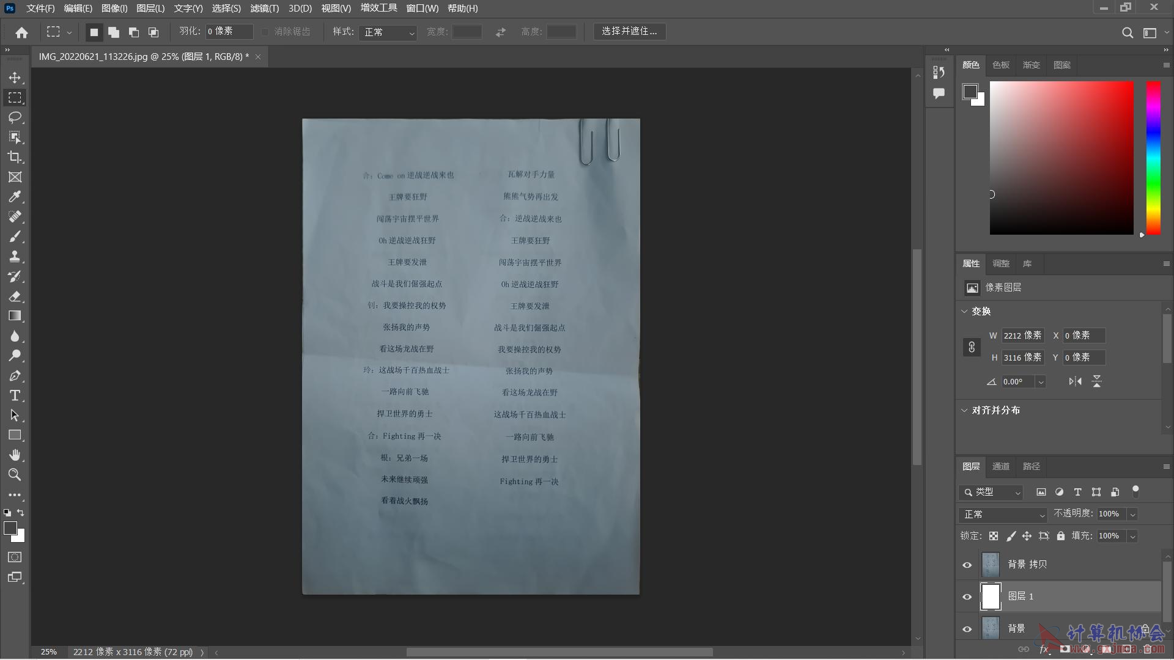The height and width of the screenshot is (660, 1174).
Task: Switch to the 通道 tab
Action: [1000, 466]
